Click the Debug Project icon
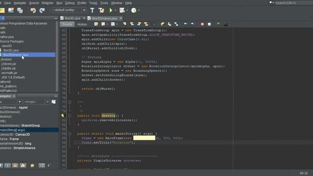Screen dimensions: 313x176 tap(122, 10)
